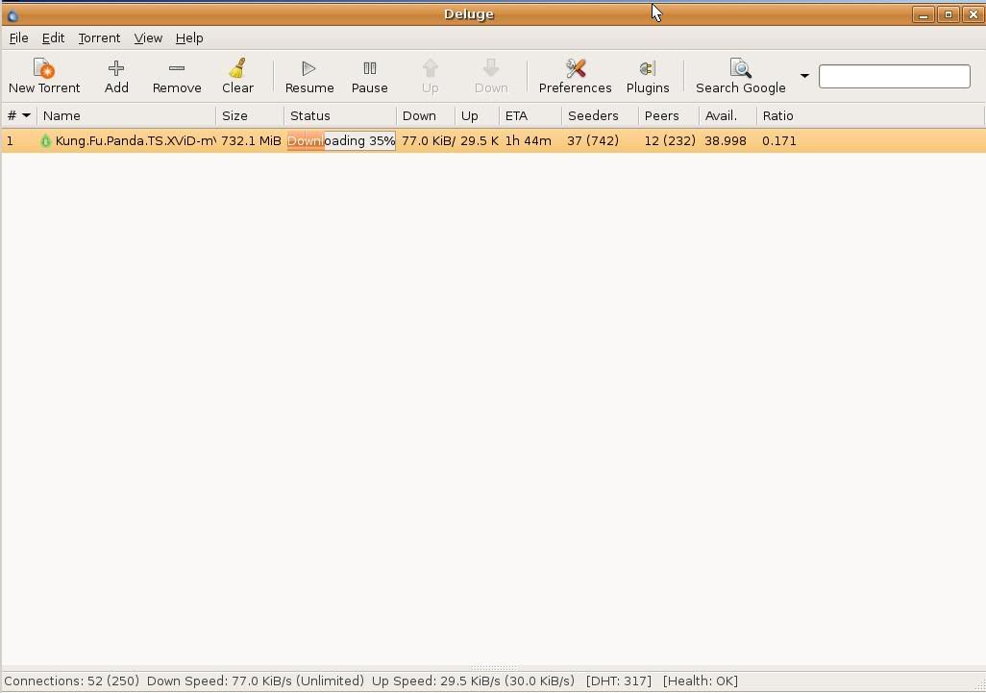Viewport: 986px width, 693px height.
Task: Click the 12 (232) peers cell
Action: 670,141
